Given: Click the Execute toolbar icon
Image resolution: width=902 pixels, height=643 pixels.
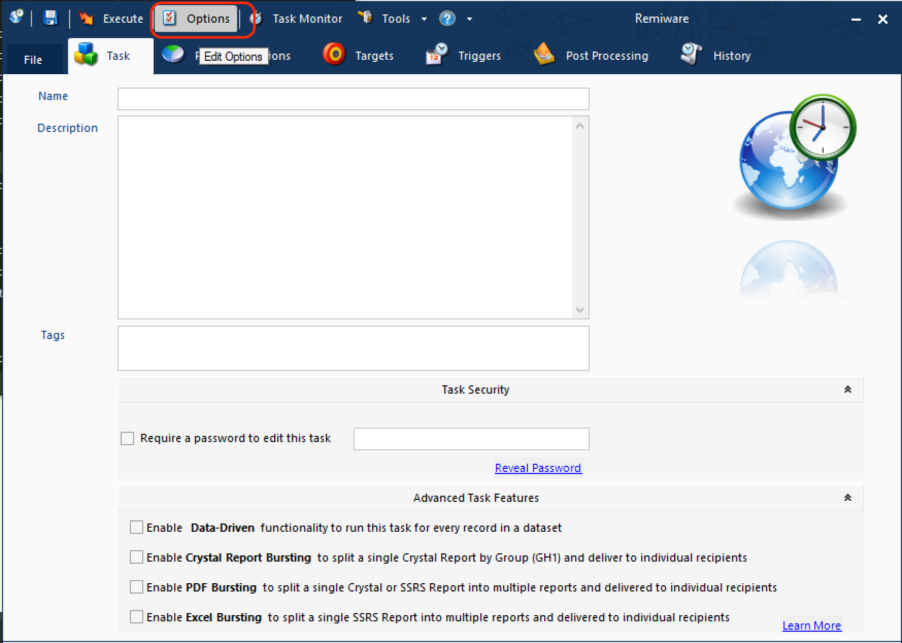Looking at the screenshot, I should (x=86, y=19).
